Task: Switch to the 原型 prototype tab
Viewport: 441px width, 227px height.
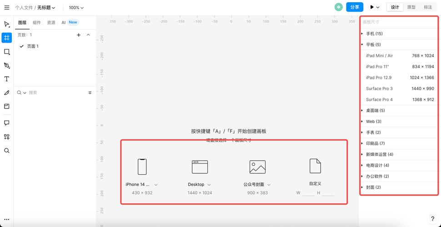Action: 411,7
